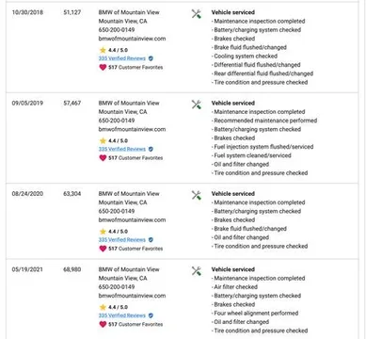Open 335 Verified Reviews link in 08/24/2020 entry
This screenshot has width=366, height=339.
pyautogui.click(x=122, y=240)
